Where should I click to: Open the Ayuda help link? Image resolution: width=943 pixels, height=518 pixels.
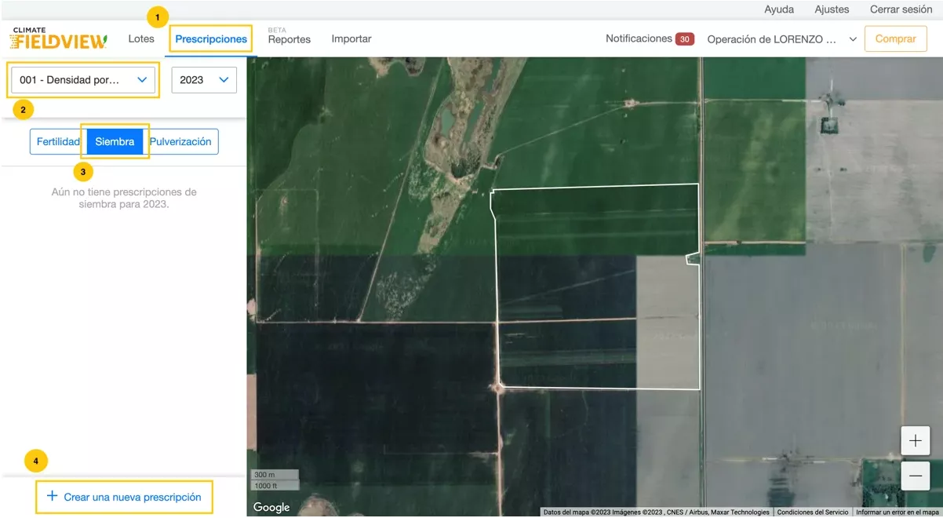(x=779, y=9)
